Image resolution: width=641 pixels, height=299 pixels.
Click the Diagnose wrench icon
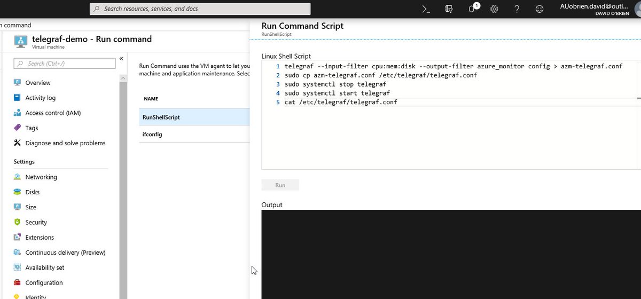(18, 143)
